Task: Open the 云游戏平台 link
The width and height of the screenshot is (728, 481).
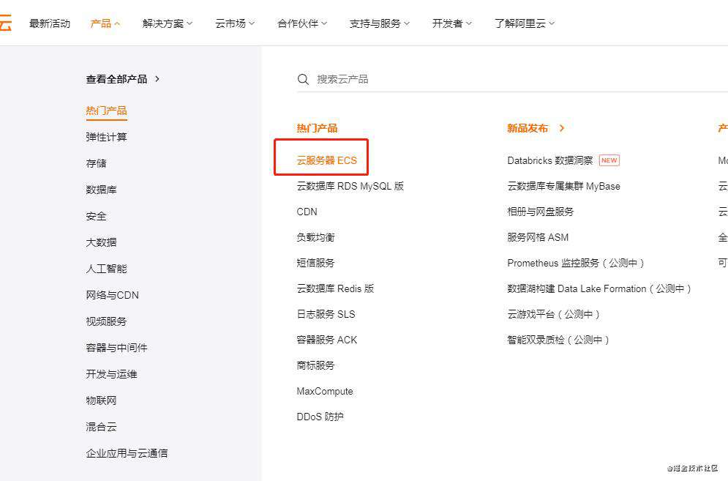Action: point(553,314)
